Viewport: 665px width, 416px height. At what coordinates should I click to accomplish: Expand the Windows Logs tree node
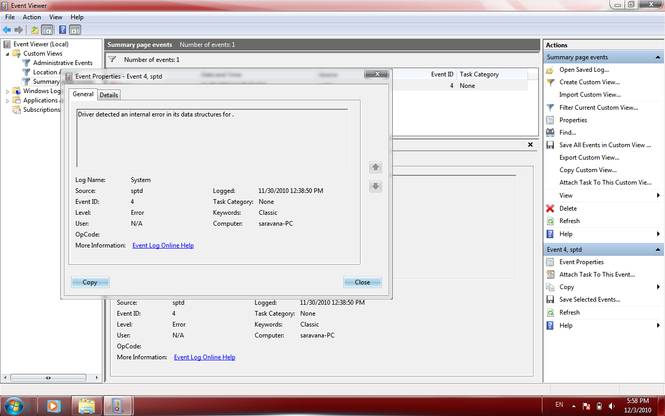point(7,91)
